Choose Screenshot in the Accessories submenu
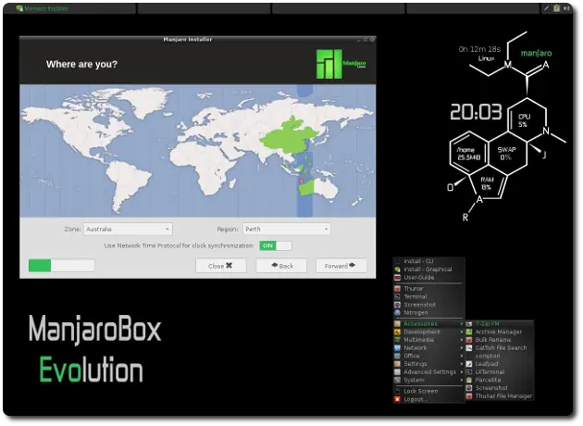This screenshot has width=583, height=426. [x=500, y=388]
